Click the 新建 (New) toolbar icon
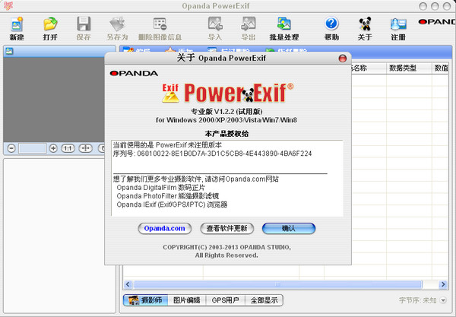Image resolution: width=456 pixels, height=317 pixels. point(16,27)
